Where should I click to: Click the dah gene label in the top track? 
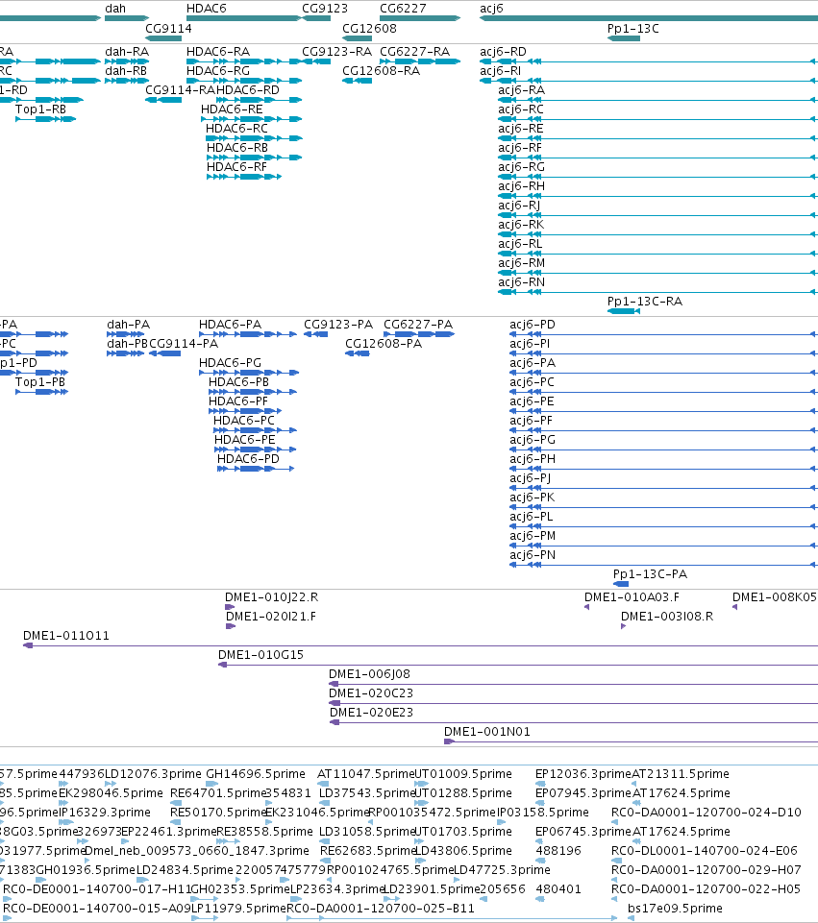tap(115, 9)
